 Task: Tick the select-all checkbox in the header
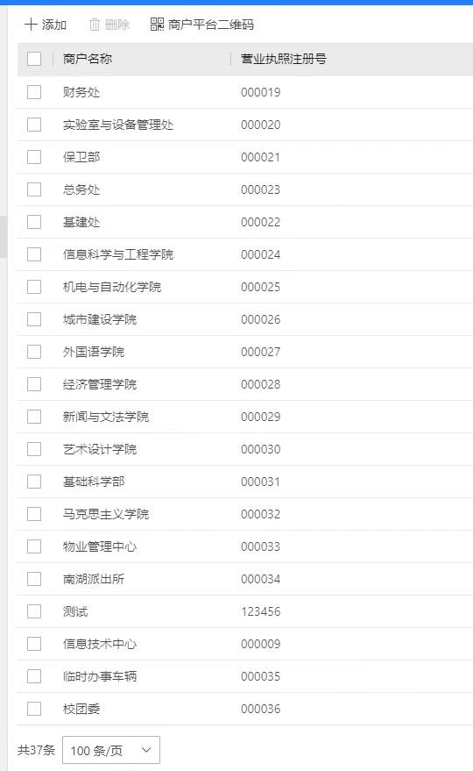pyautogui.click(x=34, y=59)
